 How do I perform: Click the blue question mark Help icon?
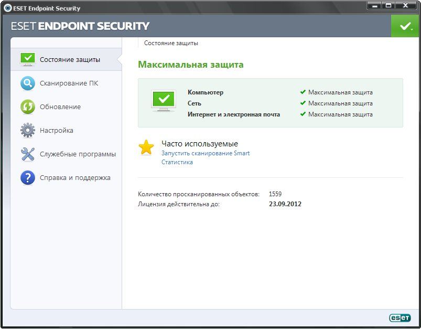pos(28,178)
